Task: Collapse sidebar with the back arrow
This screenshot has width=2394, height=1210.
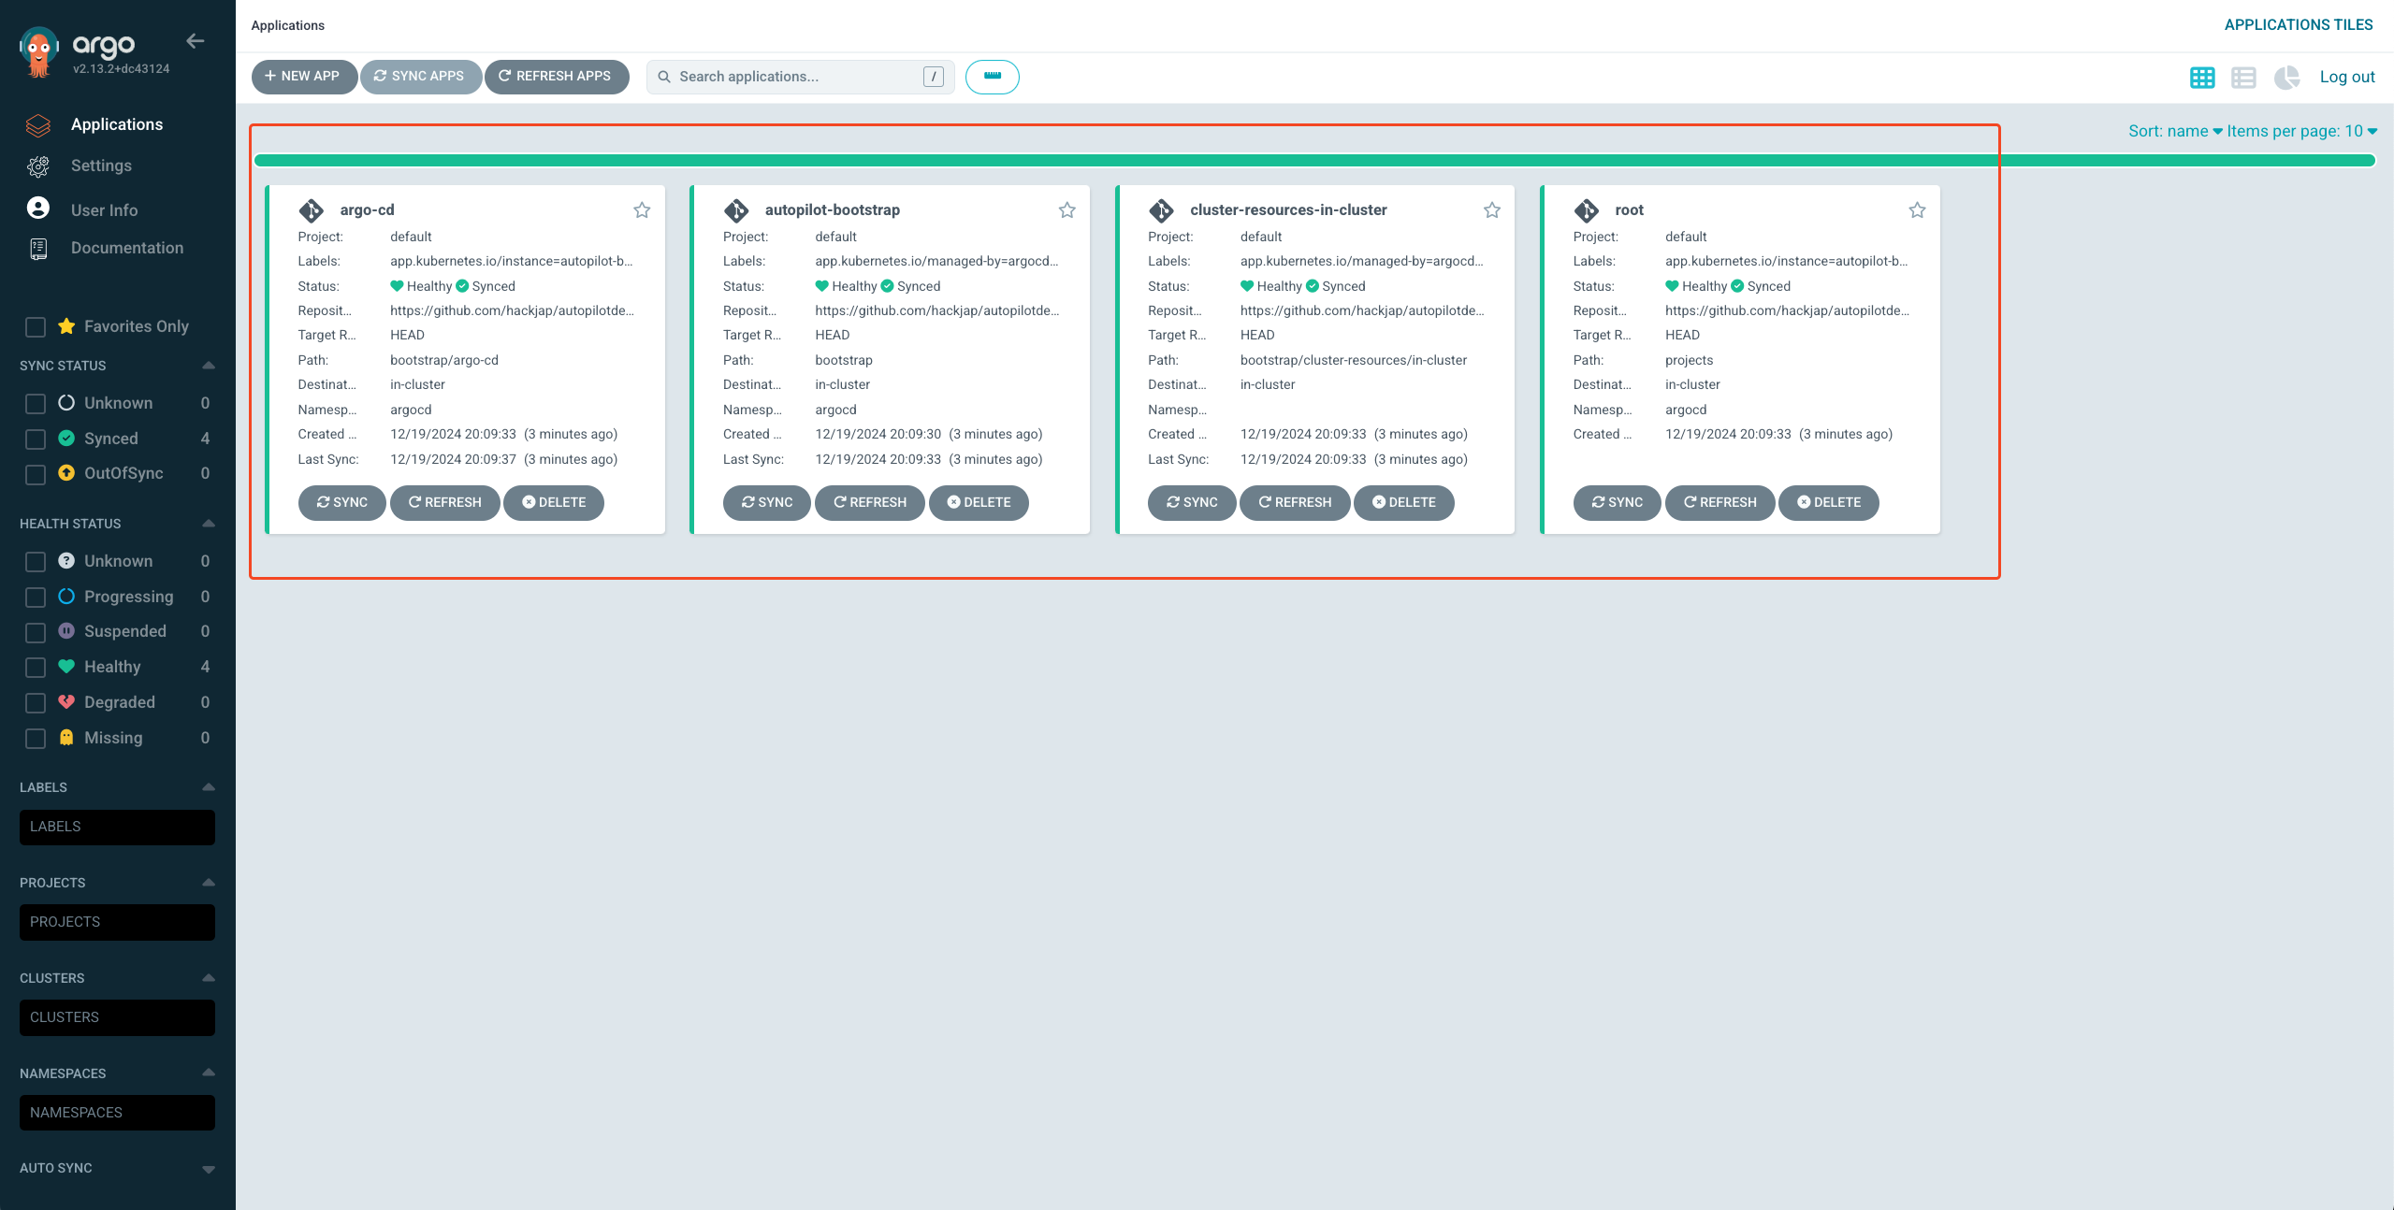Action: (x=195, y=41)
